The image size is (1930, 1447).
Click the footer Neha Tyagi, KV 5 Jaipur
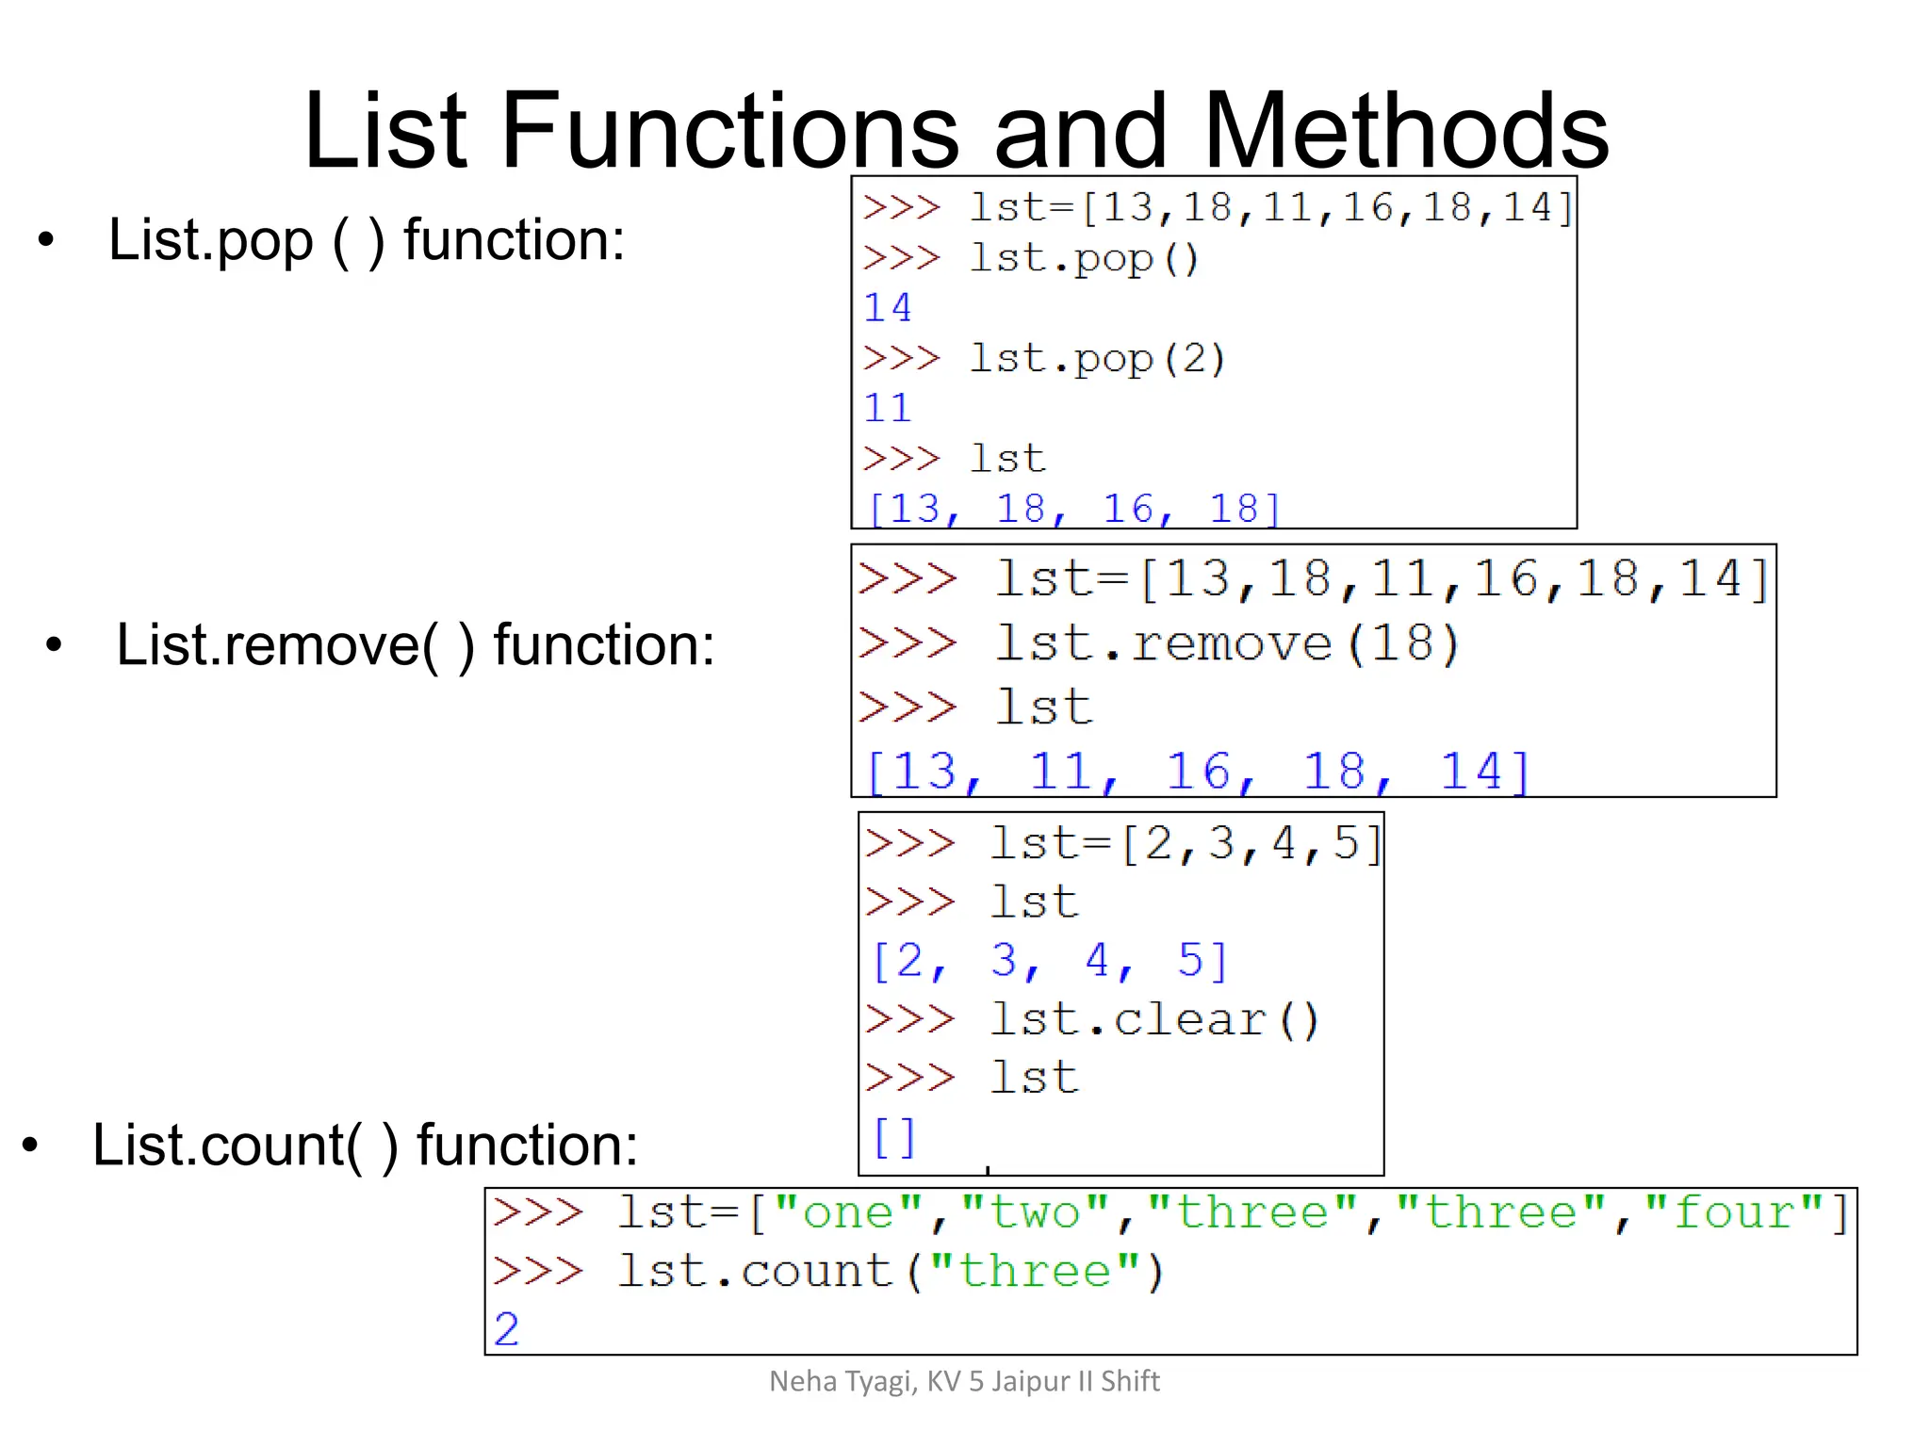(964, 1381)
